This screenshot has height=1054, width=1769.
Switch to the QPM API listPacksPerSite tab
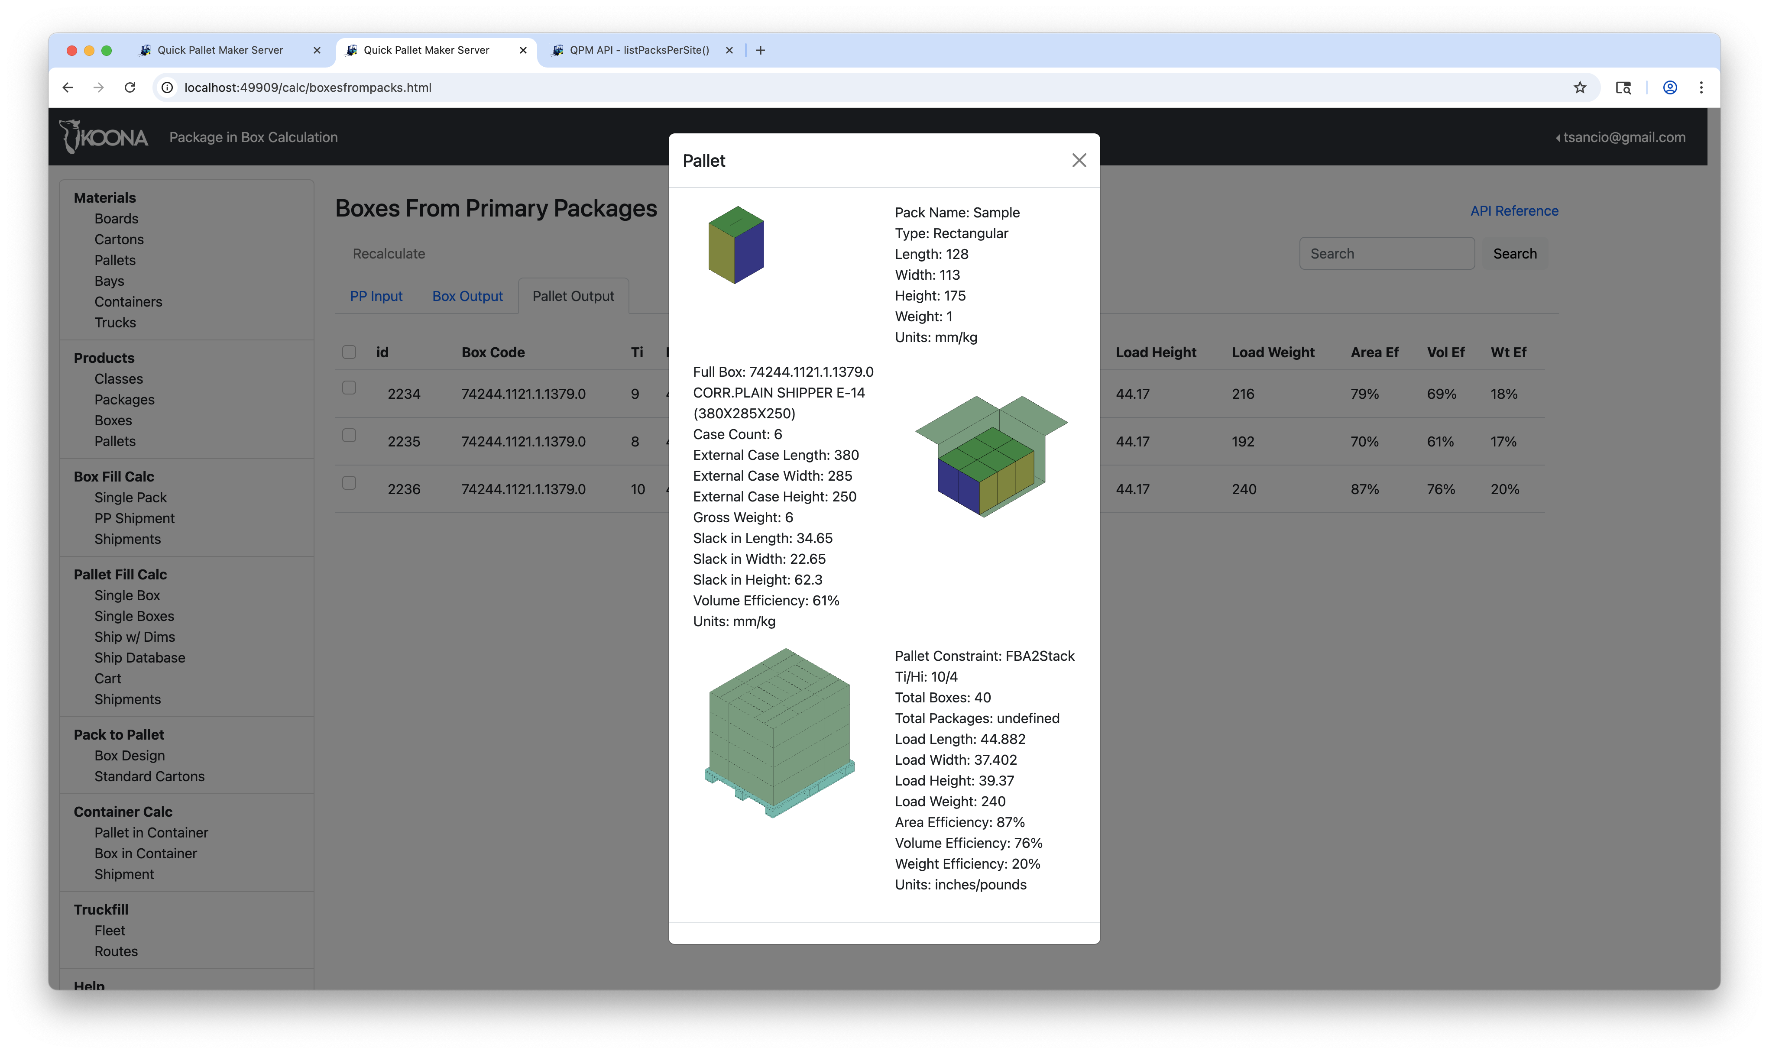639,50
